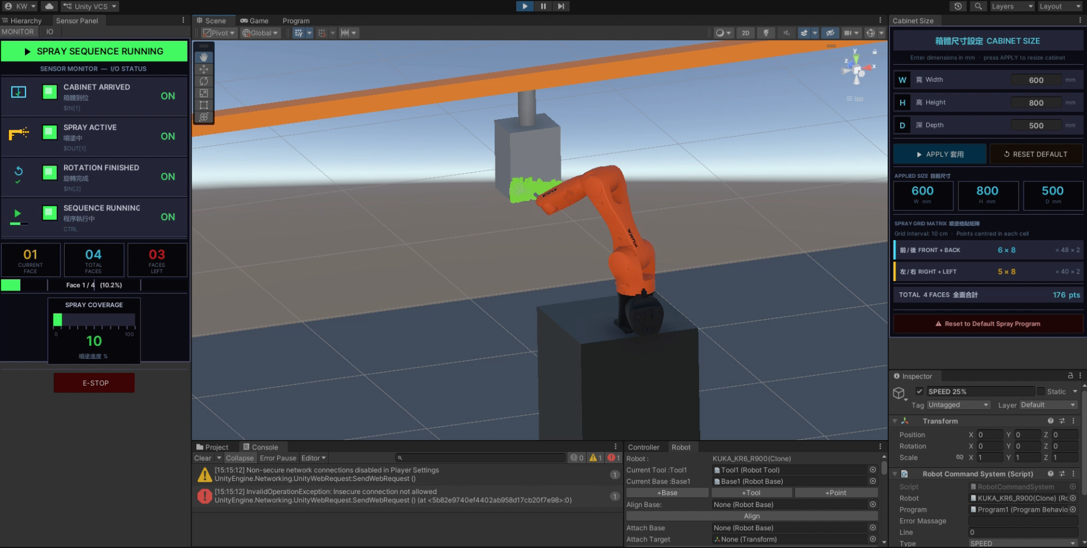This screenshot has width=1087, height=548.
Task: Select the Rotate tool in scene toolbar
Action: point(204,81)
